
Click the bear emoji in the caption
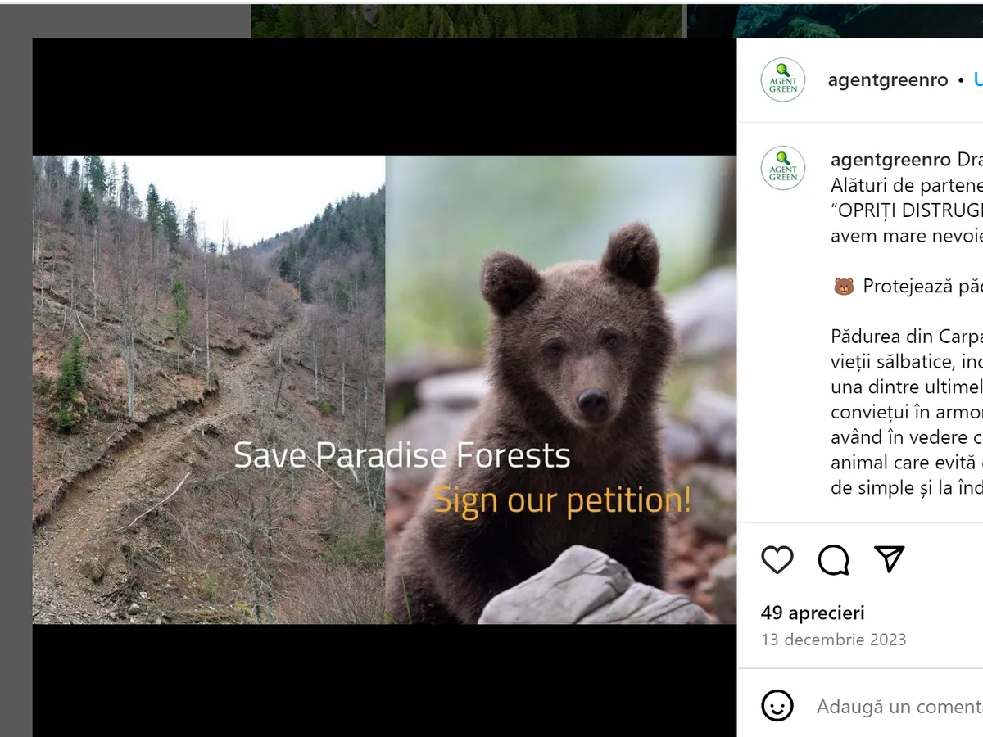[x=843, y=287]
